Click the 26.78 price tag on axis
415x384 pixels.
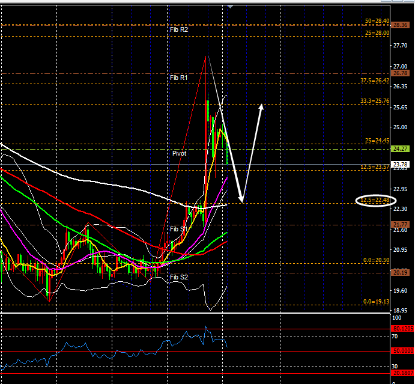coord(400,73)
